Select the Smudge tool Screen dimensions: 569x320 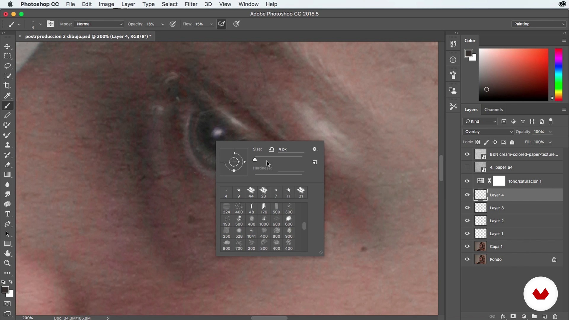[x=7, y=194]
